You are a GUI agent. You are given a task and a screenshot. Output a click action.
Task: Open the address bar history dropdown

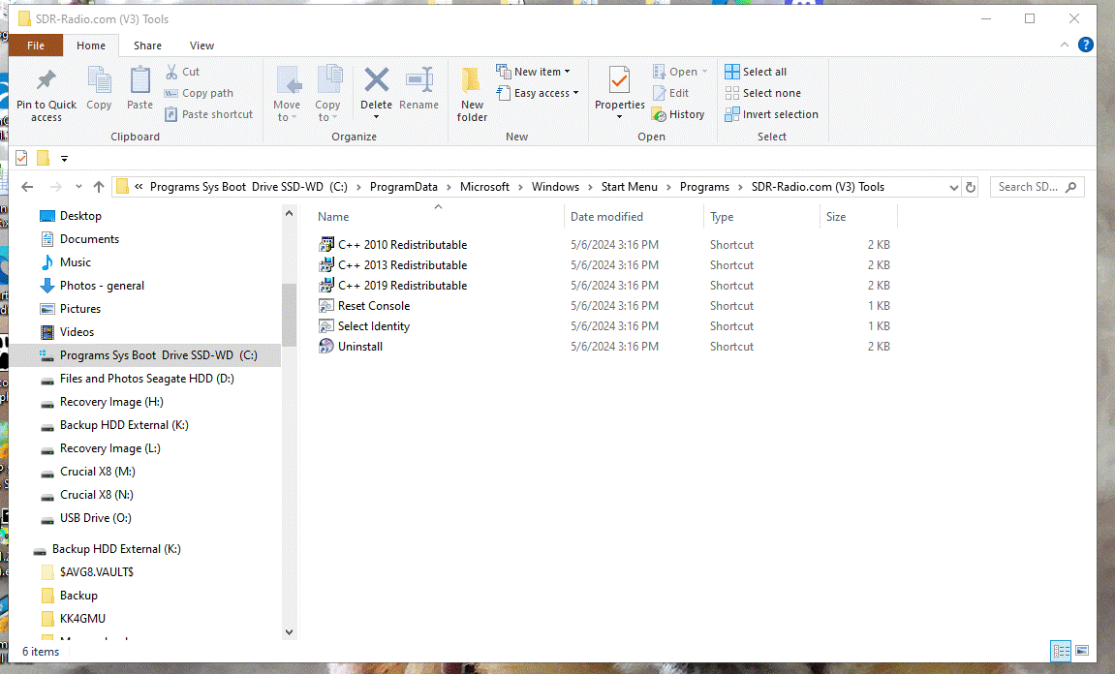pyautogui.click(x=953, y=187)
